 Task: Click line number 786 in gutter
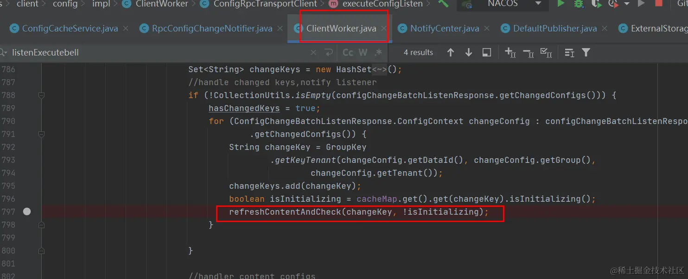click(8, 69)
